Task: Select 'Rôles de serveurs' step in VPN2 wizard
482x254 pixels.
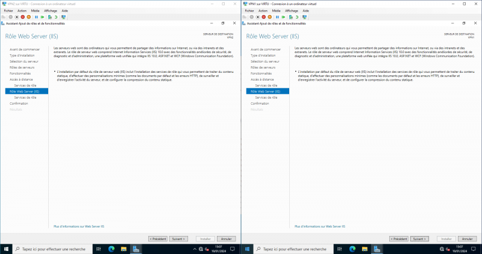Action: [22, 67]
